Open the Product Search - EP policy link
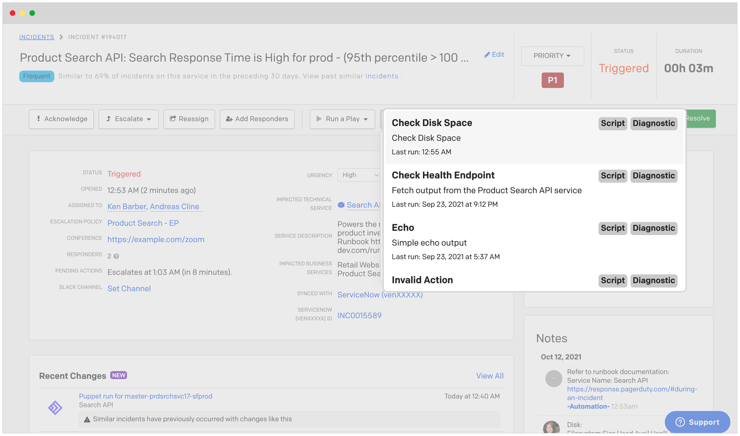 pyautogui.click(x=143, y=223)
